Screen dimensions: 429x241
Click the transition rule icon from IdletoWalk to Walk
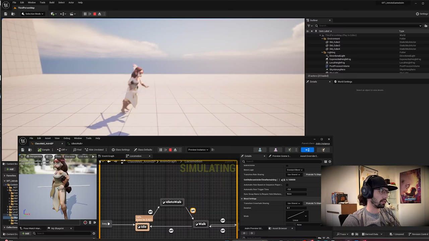click(x=193, y=211)
